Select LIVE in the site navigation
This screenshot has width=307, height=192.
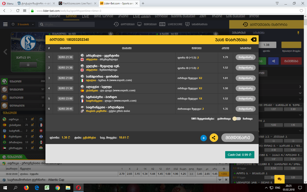(85, 16)
